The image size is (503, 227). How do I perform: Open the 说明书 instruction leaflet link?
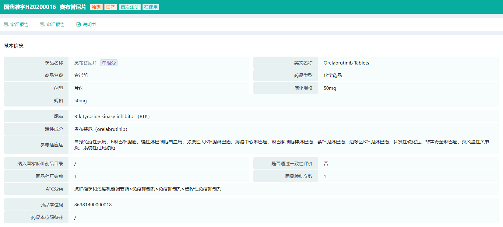89,25
